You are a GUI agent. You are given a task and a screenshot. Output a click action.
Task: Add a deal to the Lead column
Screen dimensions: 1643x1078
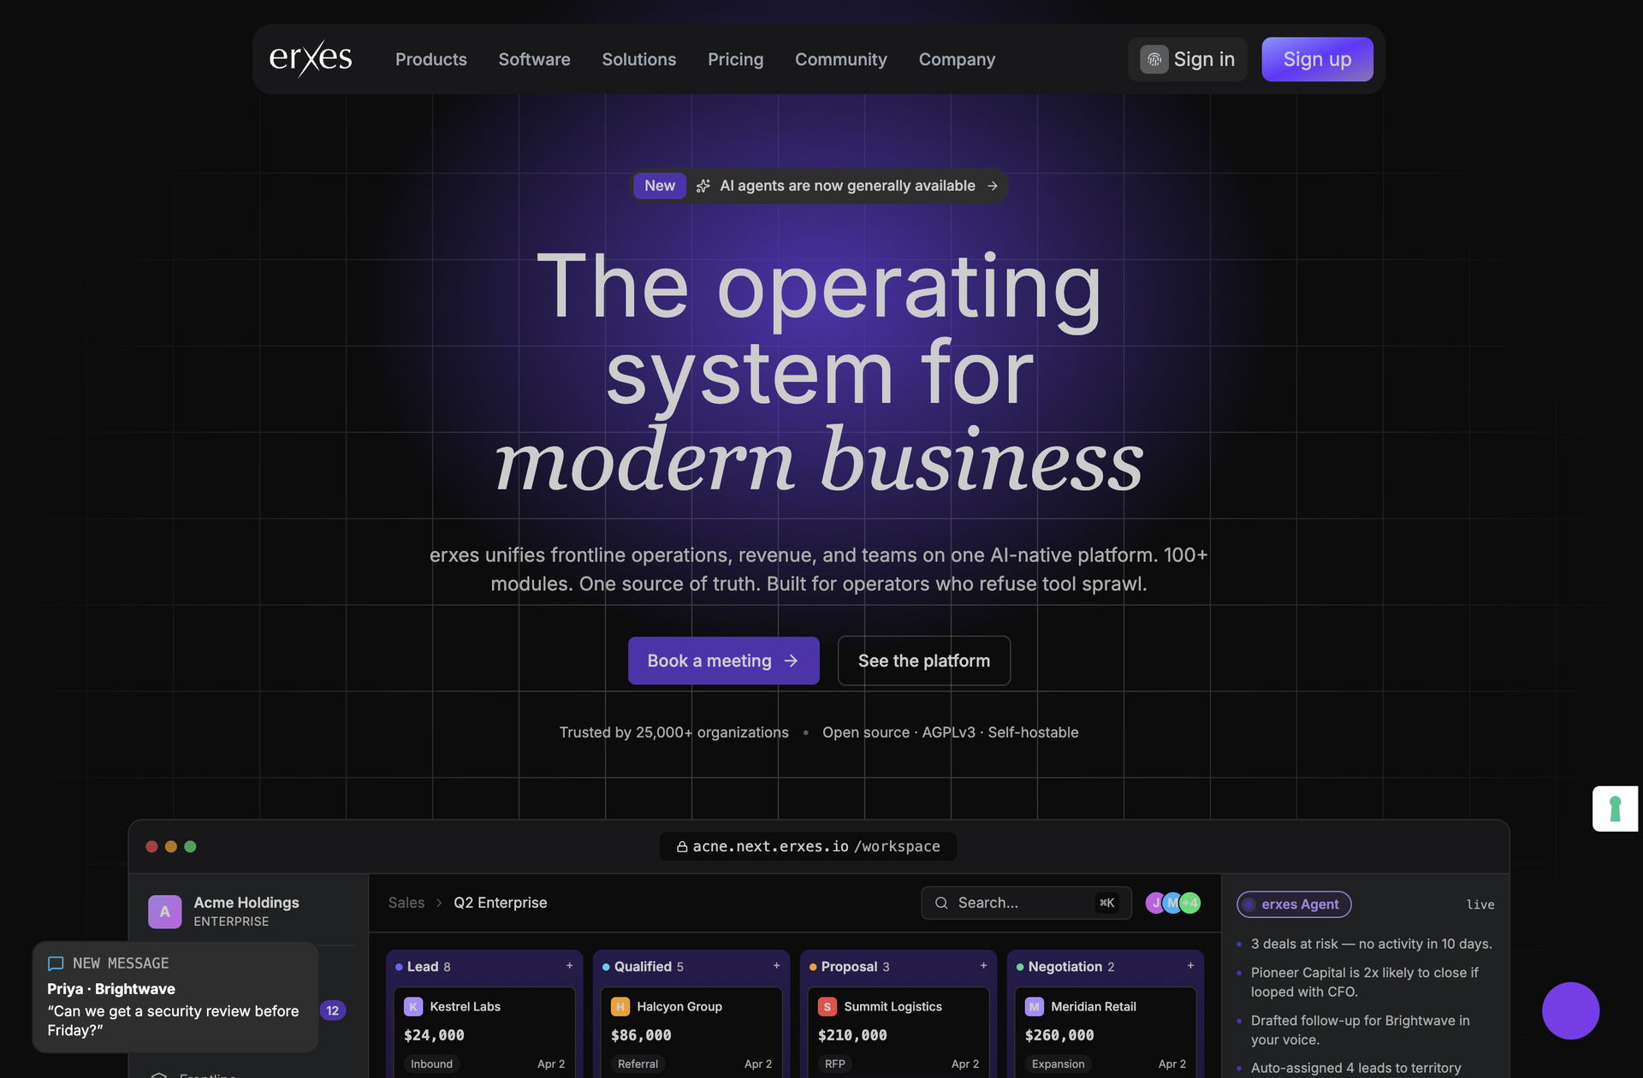click(x=569, y=966)
